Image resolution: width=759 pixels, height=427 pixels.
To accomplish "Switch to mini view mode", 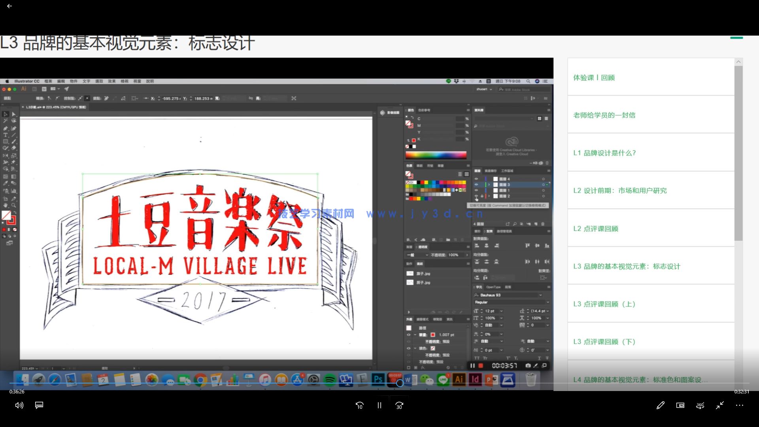I will click(680, 405).
